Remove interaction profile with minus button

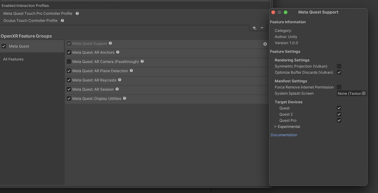tap(262, 28)
